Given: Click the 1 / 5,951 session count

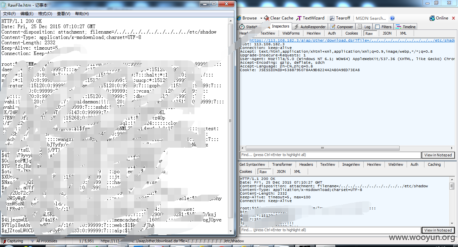Looking at the screenshot, I should [x=87, y=241].
